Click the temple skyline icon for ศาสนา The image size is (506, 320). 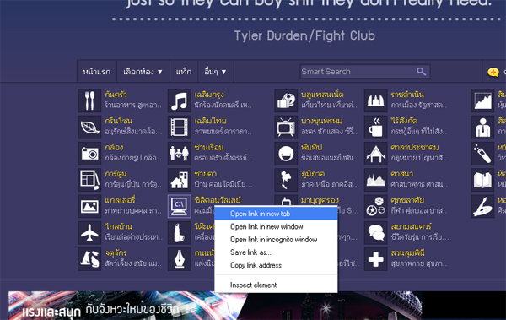(375, 180)
